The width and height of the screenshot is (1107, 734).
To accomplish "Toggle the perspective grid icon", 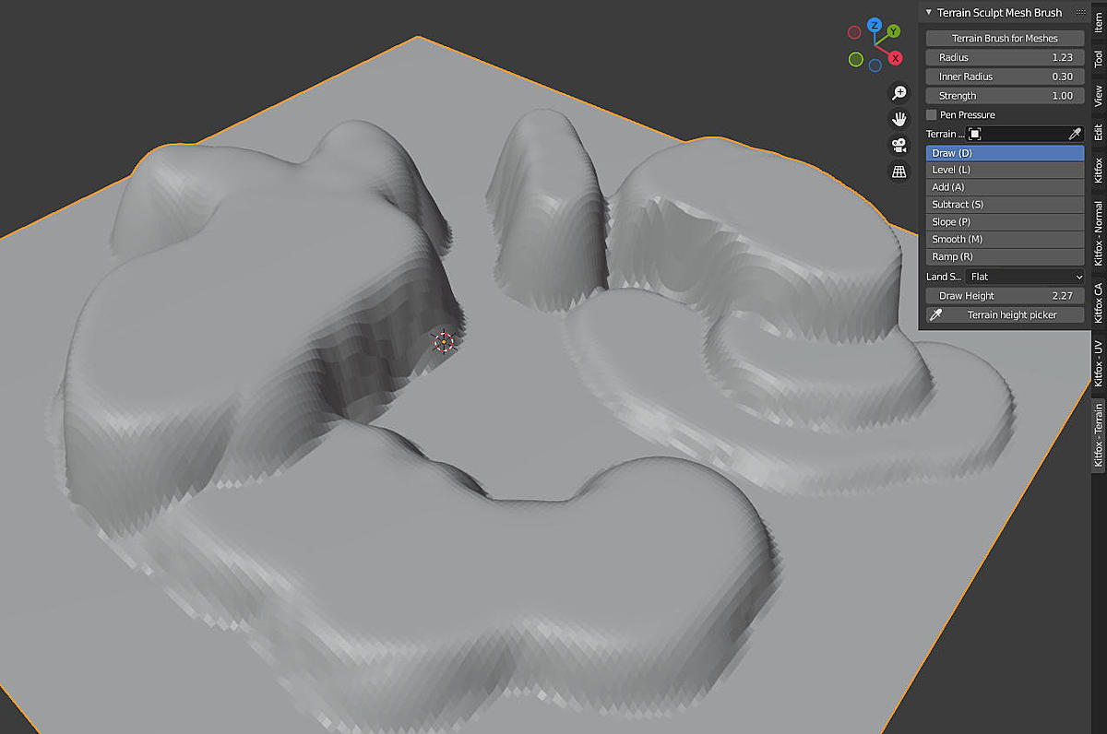I will [x=899, y=172].
